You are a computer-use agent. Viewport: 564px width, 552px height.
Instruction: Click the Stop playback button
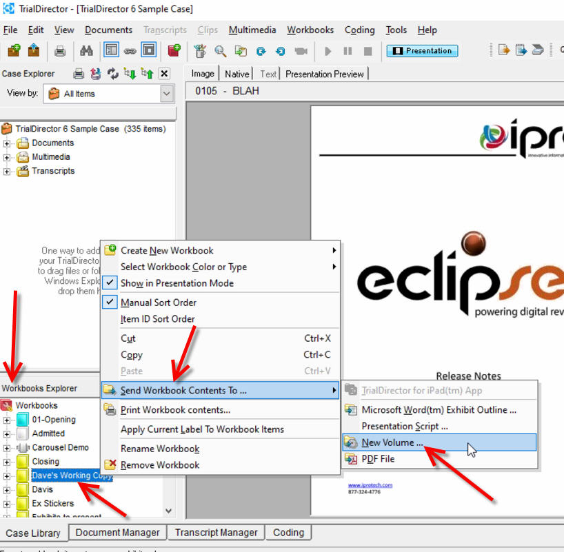click(x=367, y=52)
